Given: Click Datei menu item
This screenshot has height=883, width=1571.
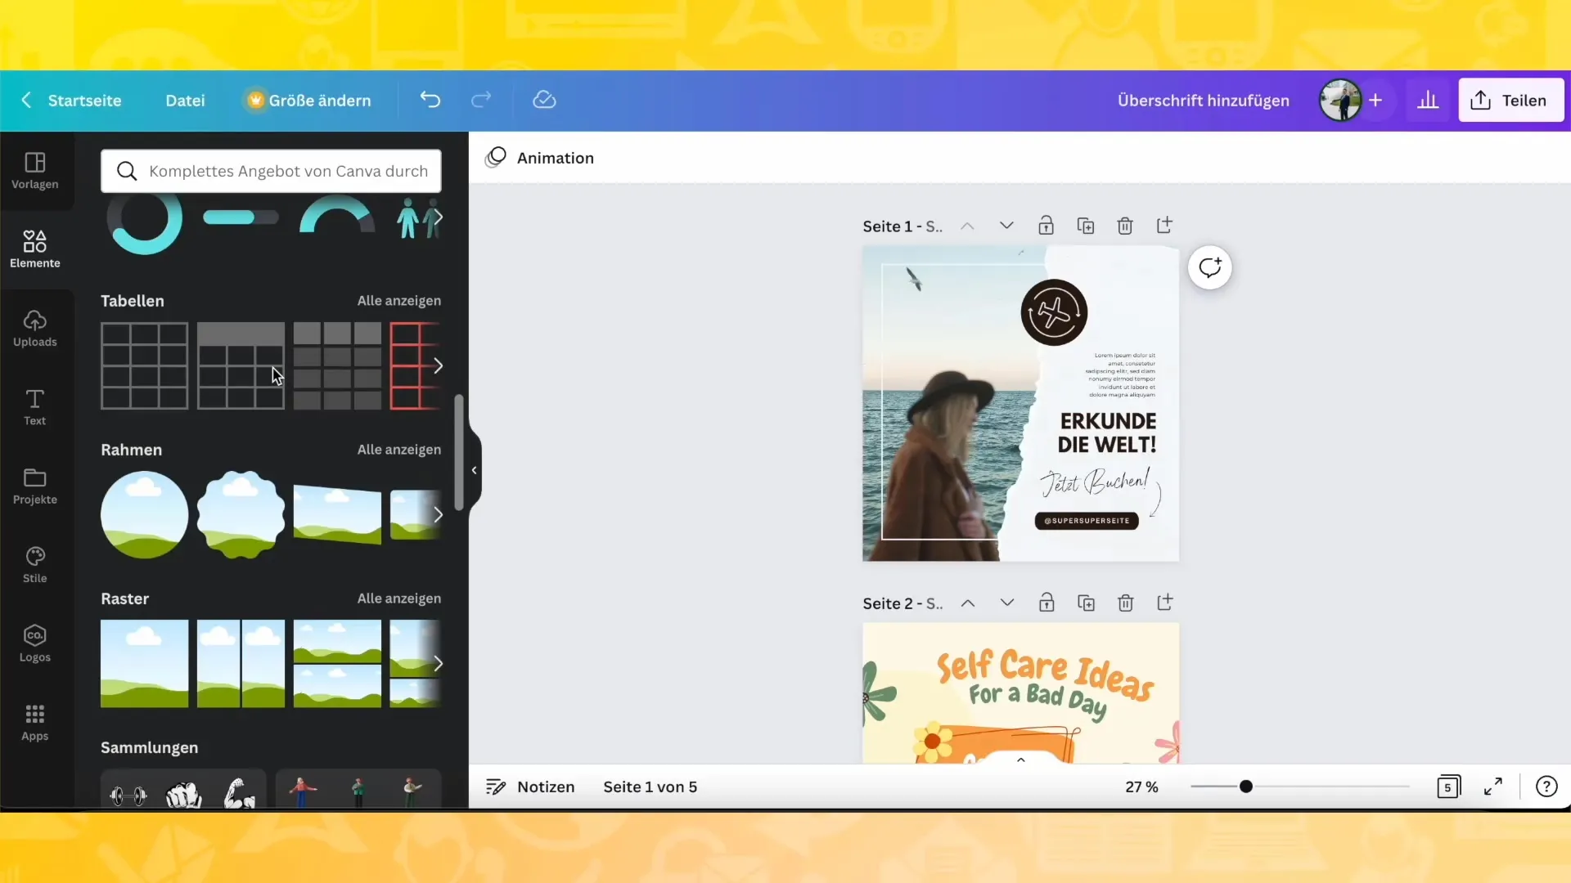Looking at the screenshot, I should tap(186, 101).
